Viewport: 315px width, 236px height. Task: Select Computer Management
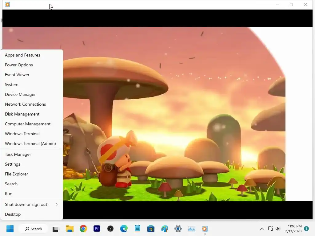32,124
